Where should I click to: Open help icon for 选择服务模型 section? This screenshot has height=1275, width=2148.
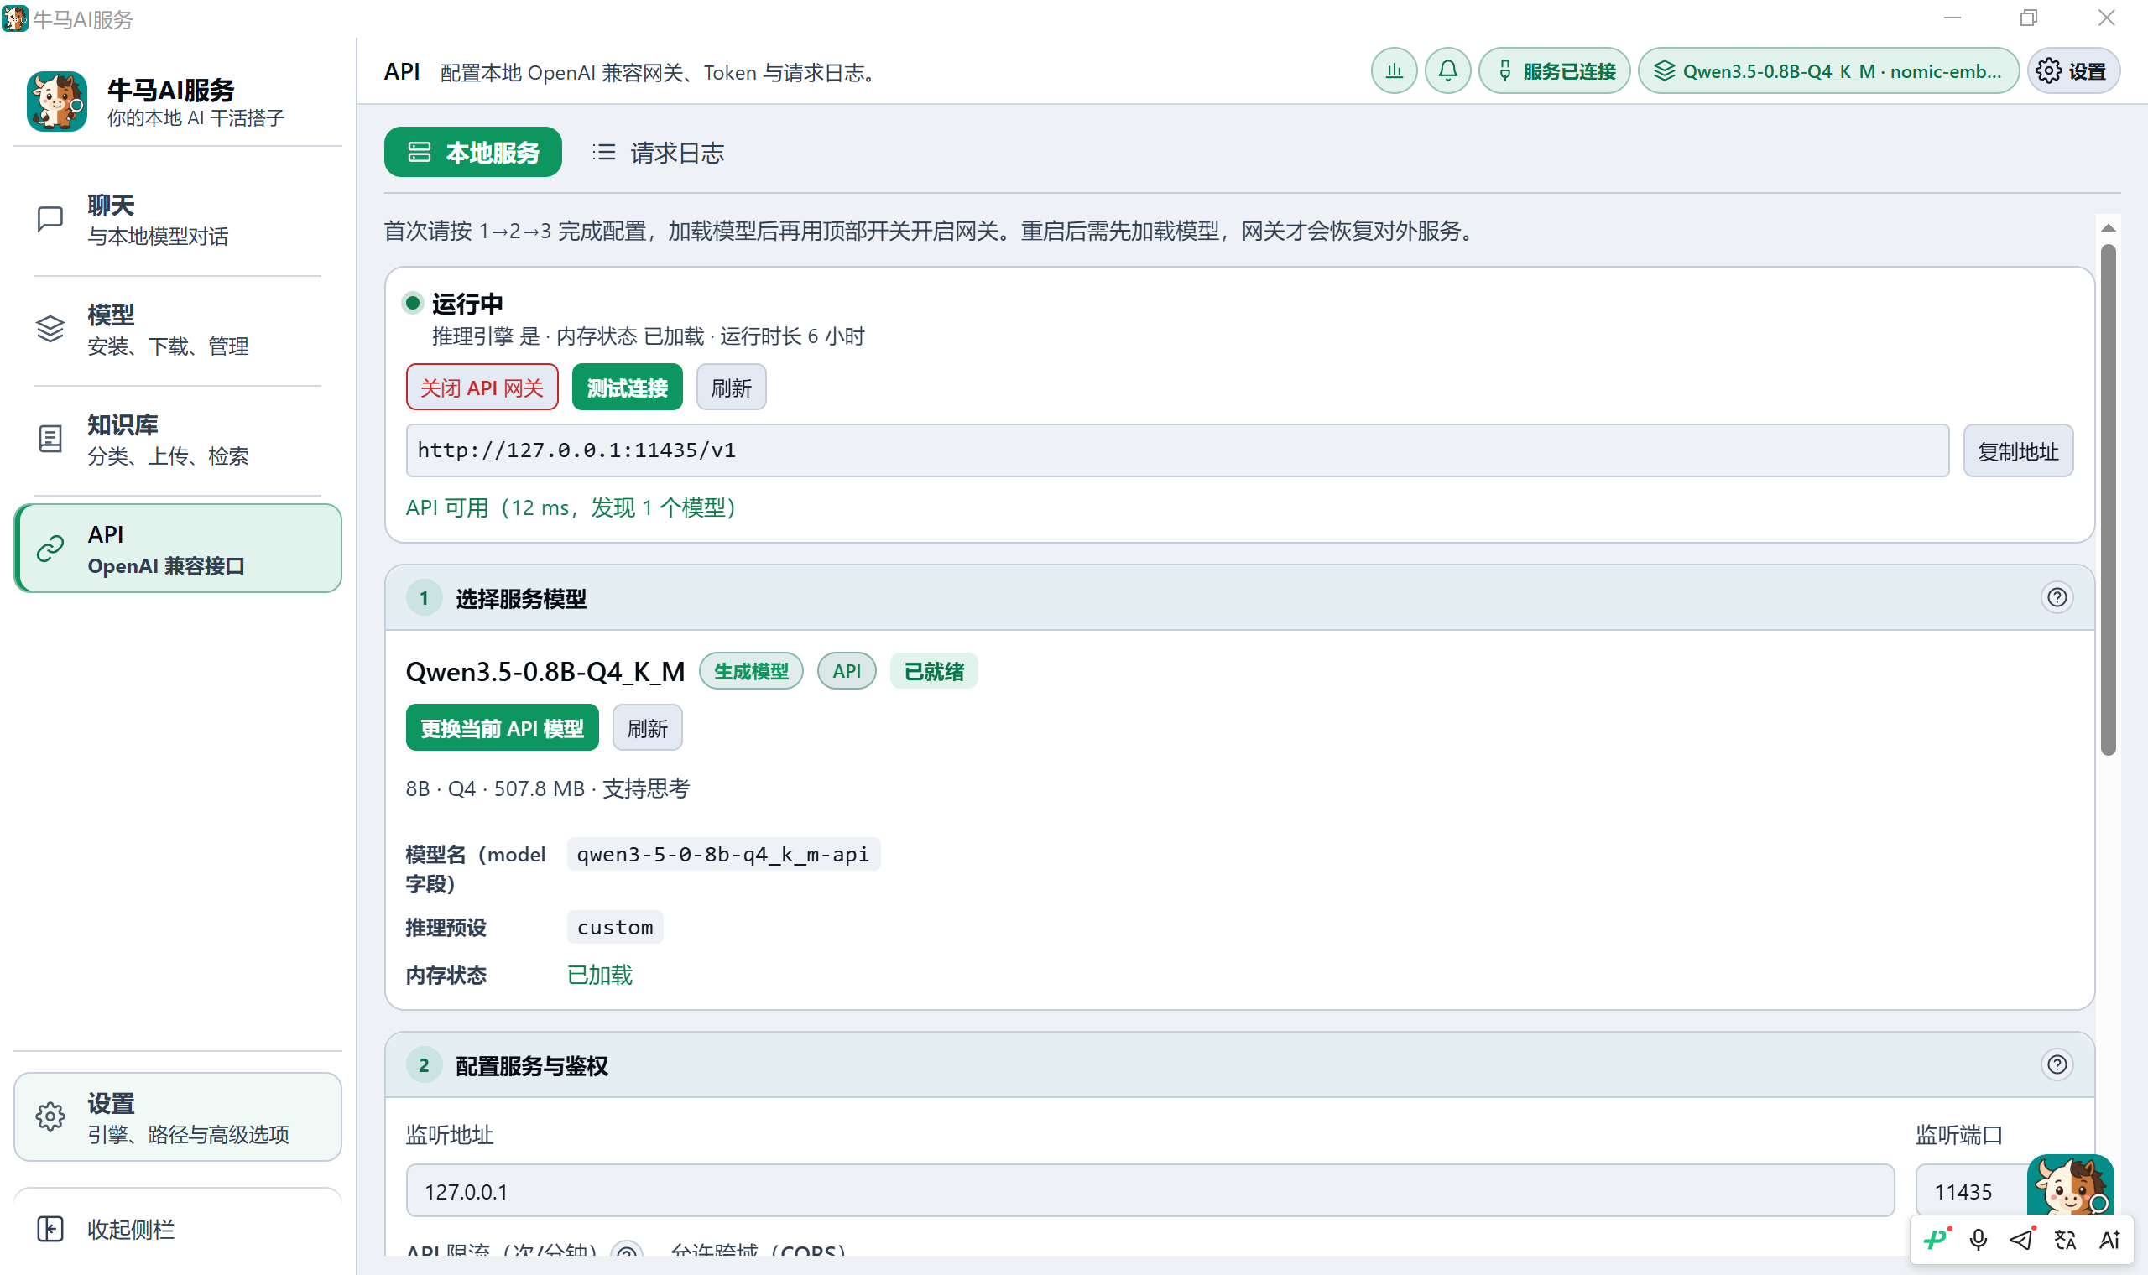coord(2057,598)
